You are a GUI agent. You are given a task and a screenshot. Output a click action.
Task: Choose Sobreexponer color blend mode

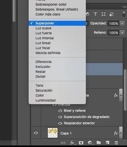click(57, 5)
